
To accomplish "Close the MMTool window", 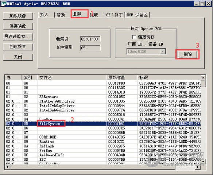I will coord(208,4).
